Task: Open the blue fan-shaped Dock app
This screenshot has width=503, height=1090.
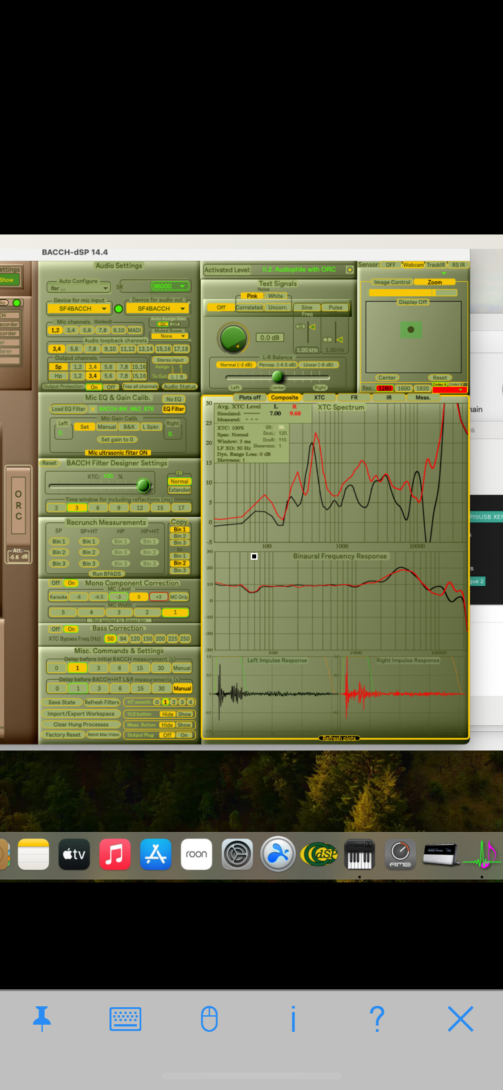Action: (x=278, y=854)
